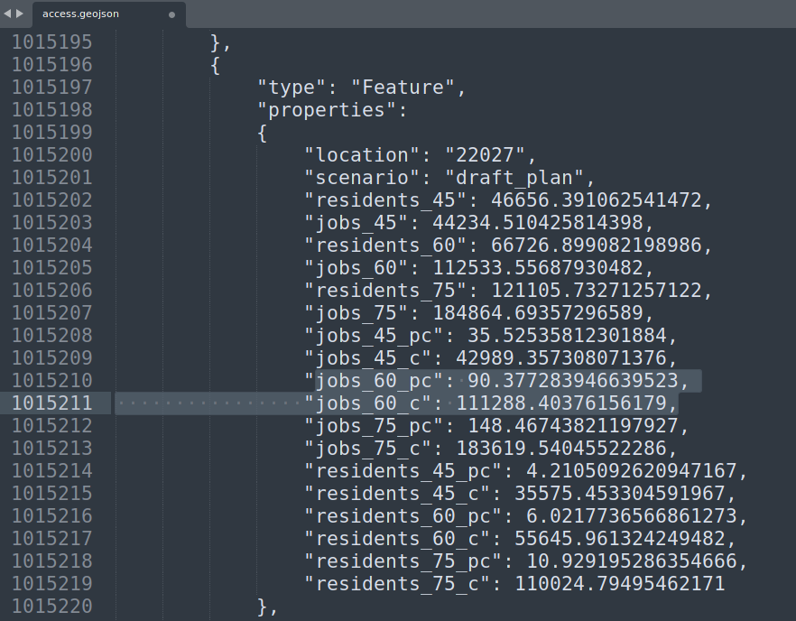The width and height of the screenshot is (796, 621).
Task: Click the jobs_75_c value 183619.54045522286
Action: (x=561, y=449)
